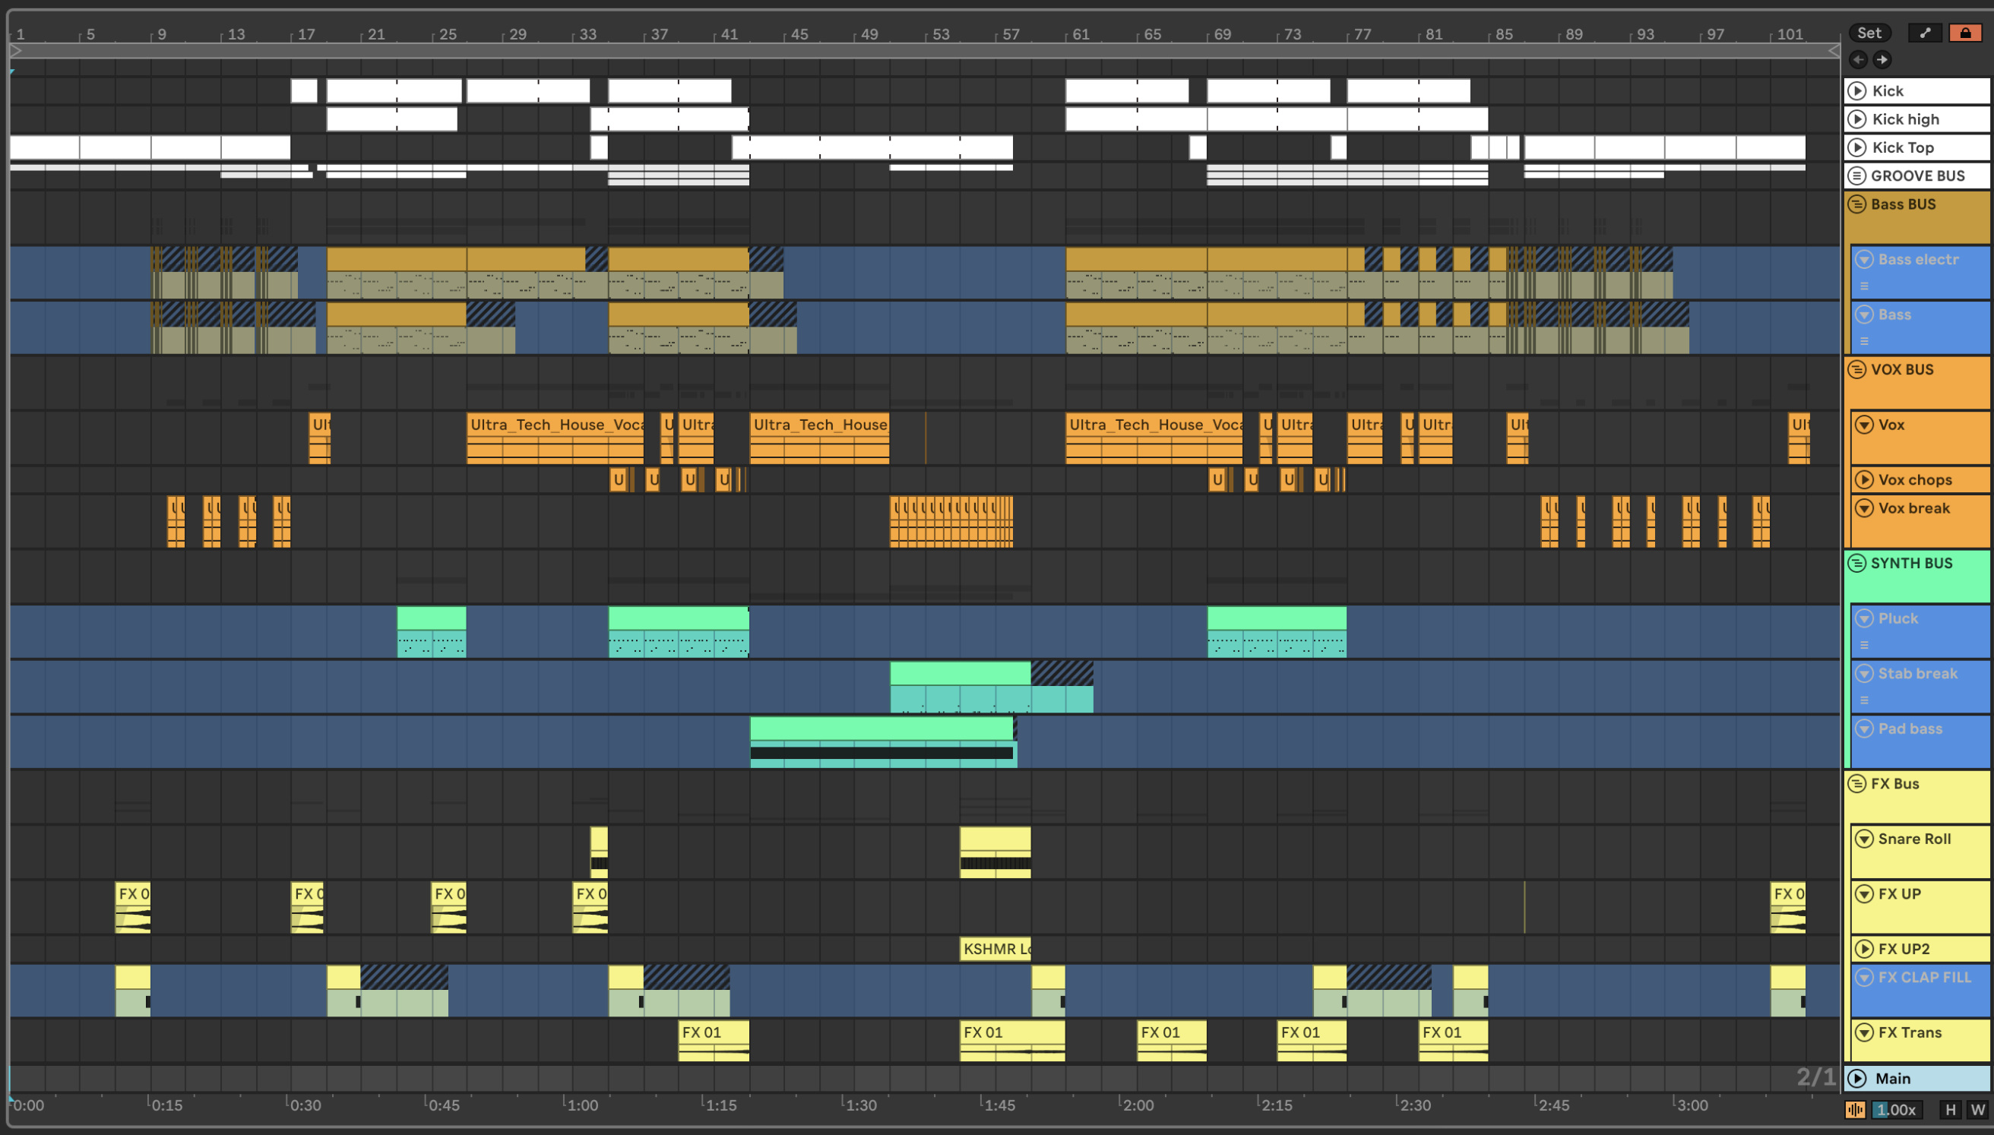Toggle FX Bus group fold icon

point(1857,783)
